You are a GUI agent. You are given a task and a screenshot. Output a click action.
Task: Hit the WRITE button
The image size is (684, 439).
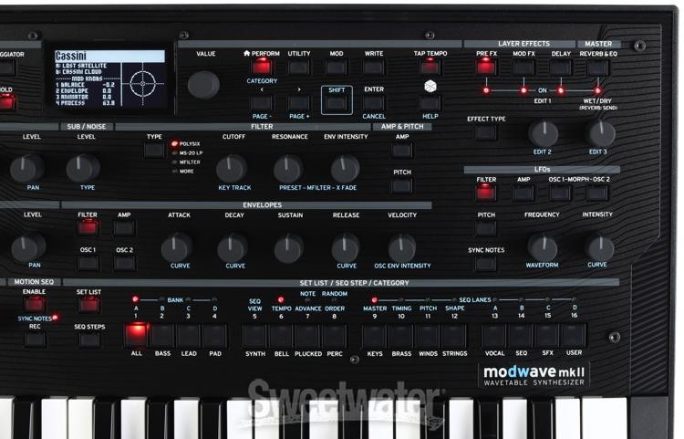click(374, 68)
